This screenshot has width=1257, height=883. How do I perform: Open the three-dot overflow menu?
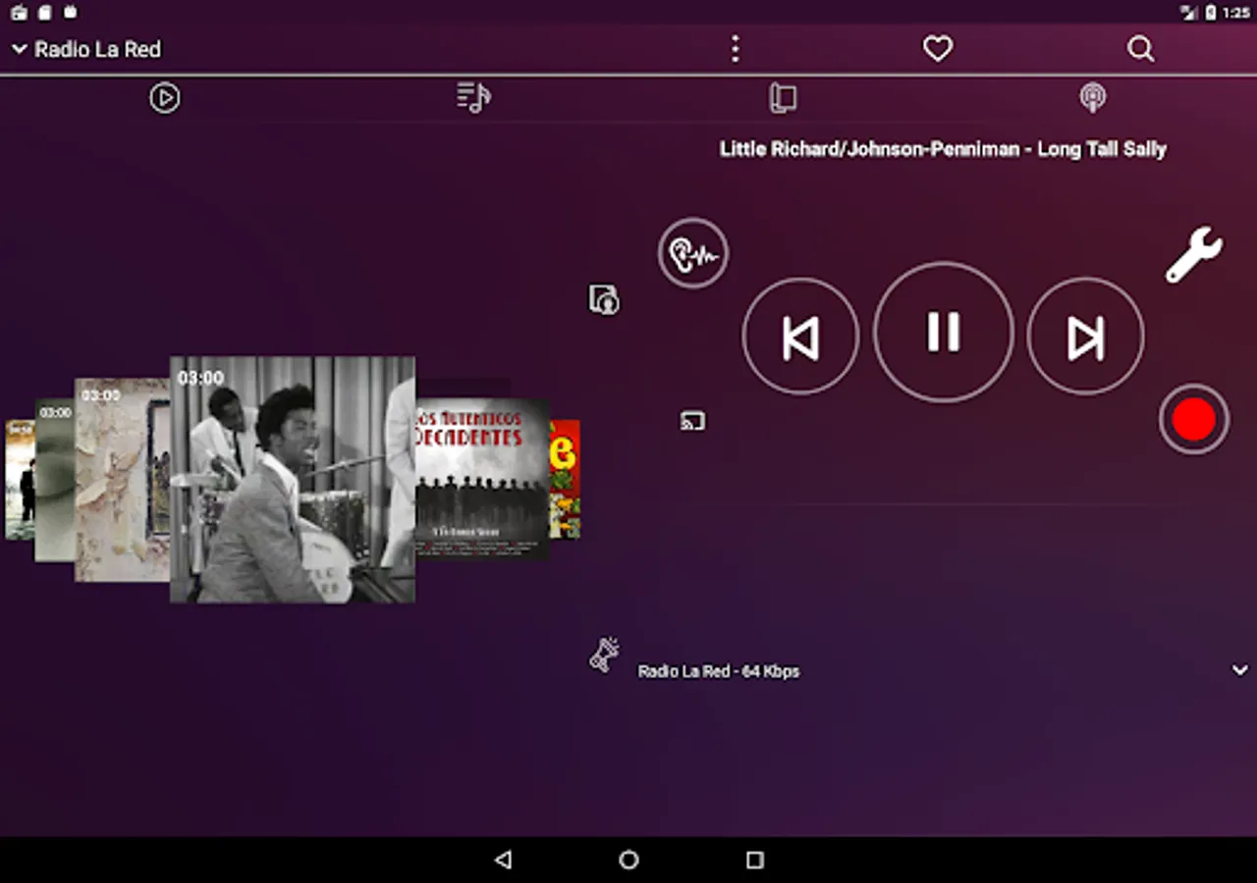[x=735, y=49]
